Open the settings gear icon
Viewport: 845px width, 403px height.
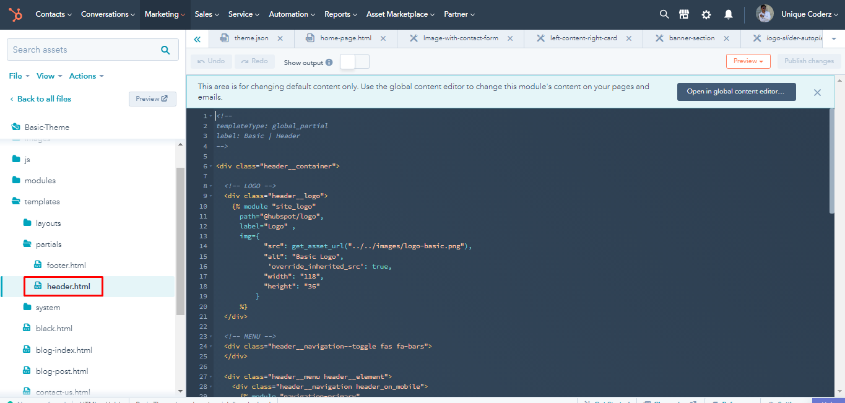[x=706, y=14]
